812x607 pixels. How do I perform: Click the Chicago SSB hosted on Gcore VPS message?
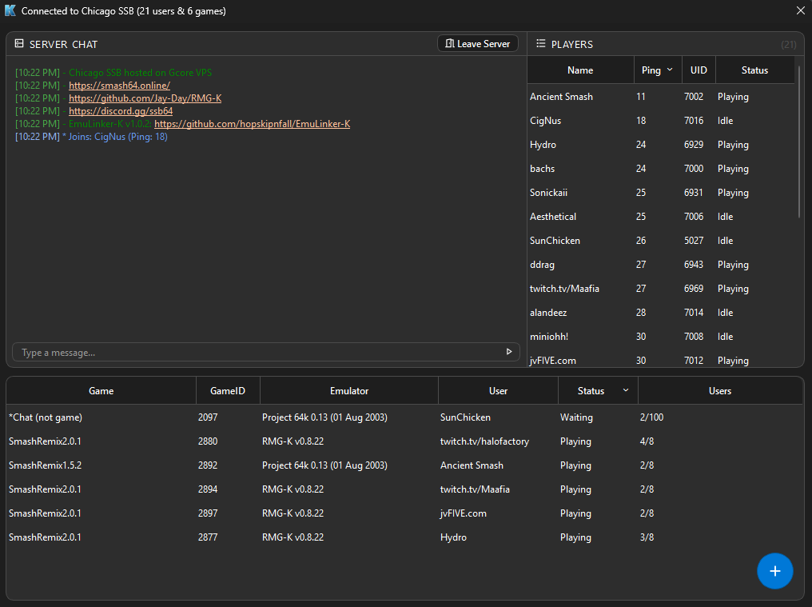(113, 73)
